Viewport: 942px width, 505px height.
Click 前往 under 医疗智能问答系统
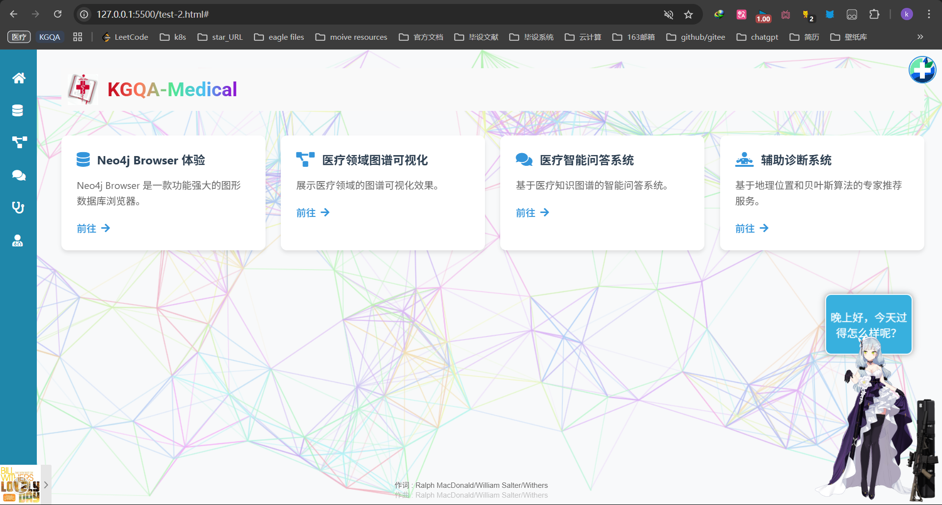click(x=532, y=213)
